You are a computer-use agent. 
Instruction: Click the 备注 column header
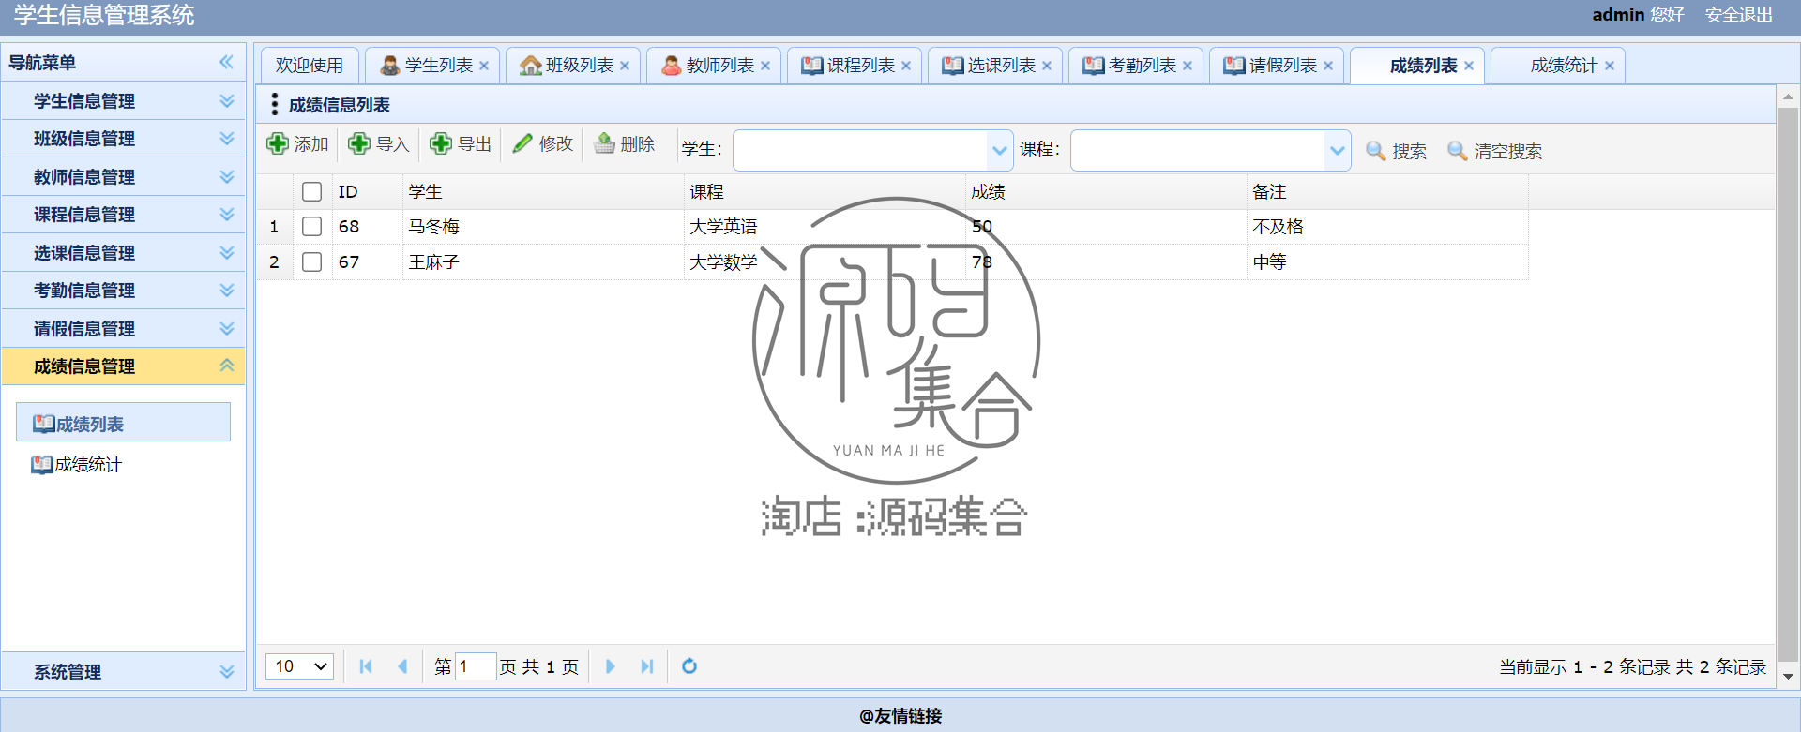[x=1387, y=192]
